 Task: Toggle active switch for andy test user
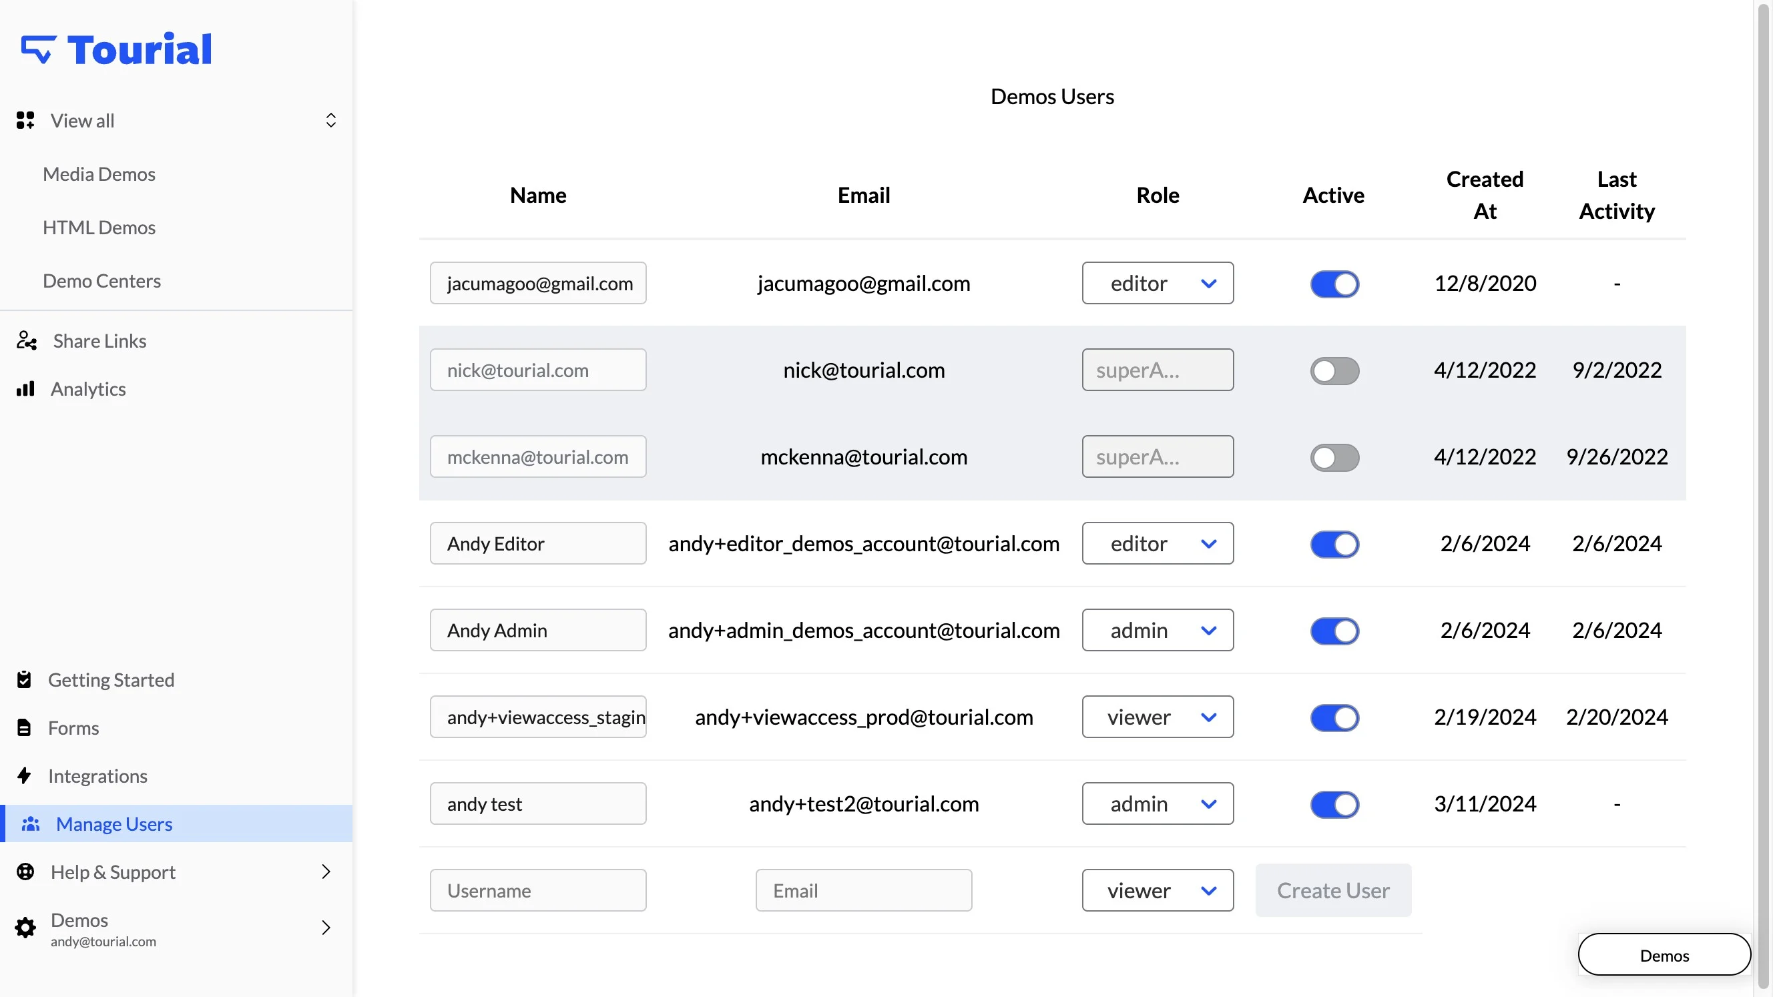1334,803
